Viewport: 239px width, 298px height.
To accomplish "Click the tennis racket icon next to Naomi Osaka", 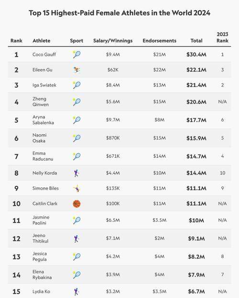I will pos(76,138).
